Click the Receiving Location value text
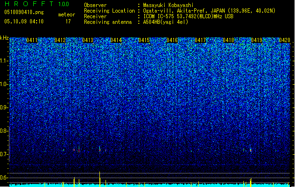 pyautogui.click(x=209, y=11)
